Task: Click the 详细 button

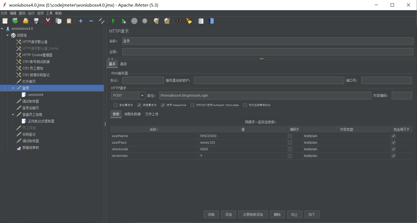Action: click(x=211, y=214)
